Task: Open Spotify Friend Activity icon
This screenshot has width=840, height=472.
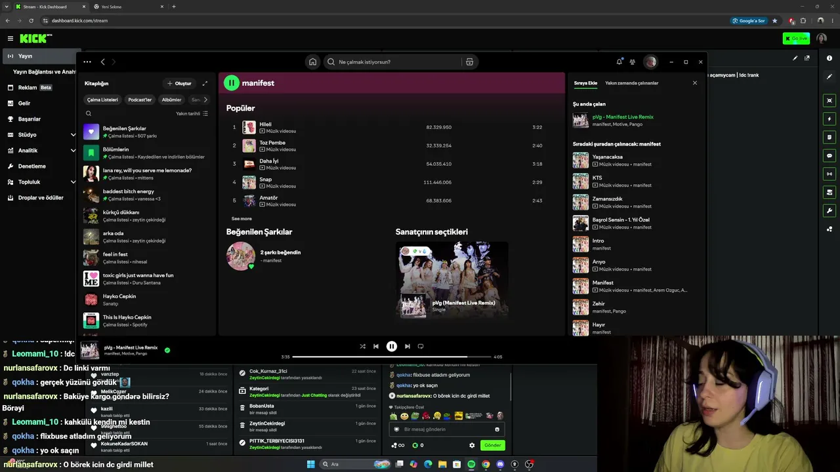Action: 632,62
